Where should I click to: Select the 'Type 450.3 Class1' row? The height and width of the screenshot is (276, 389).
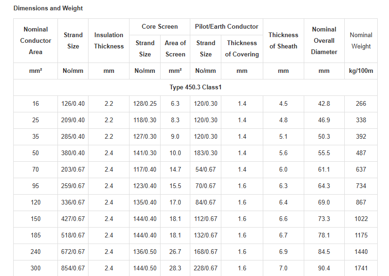[195, 87]
